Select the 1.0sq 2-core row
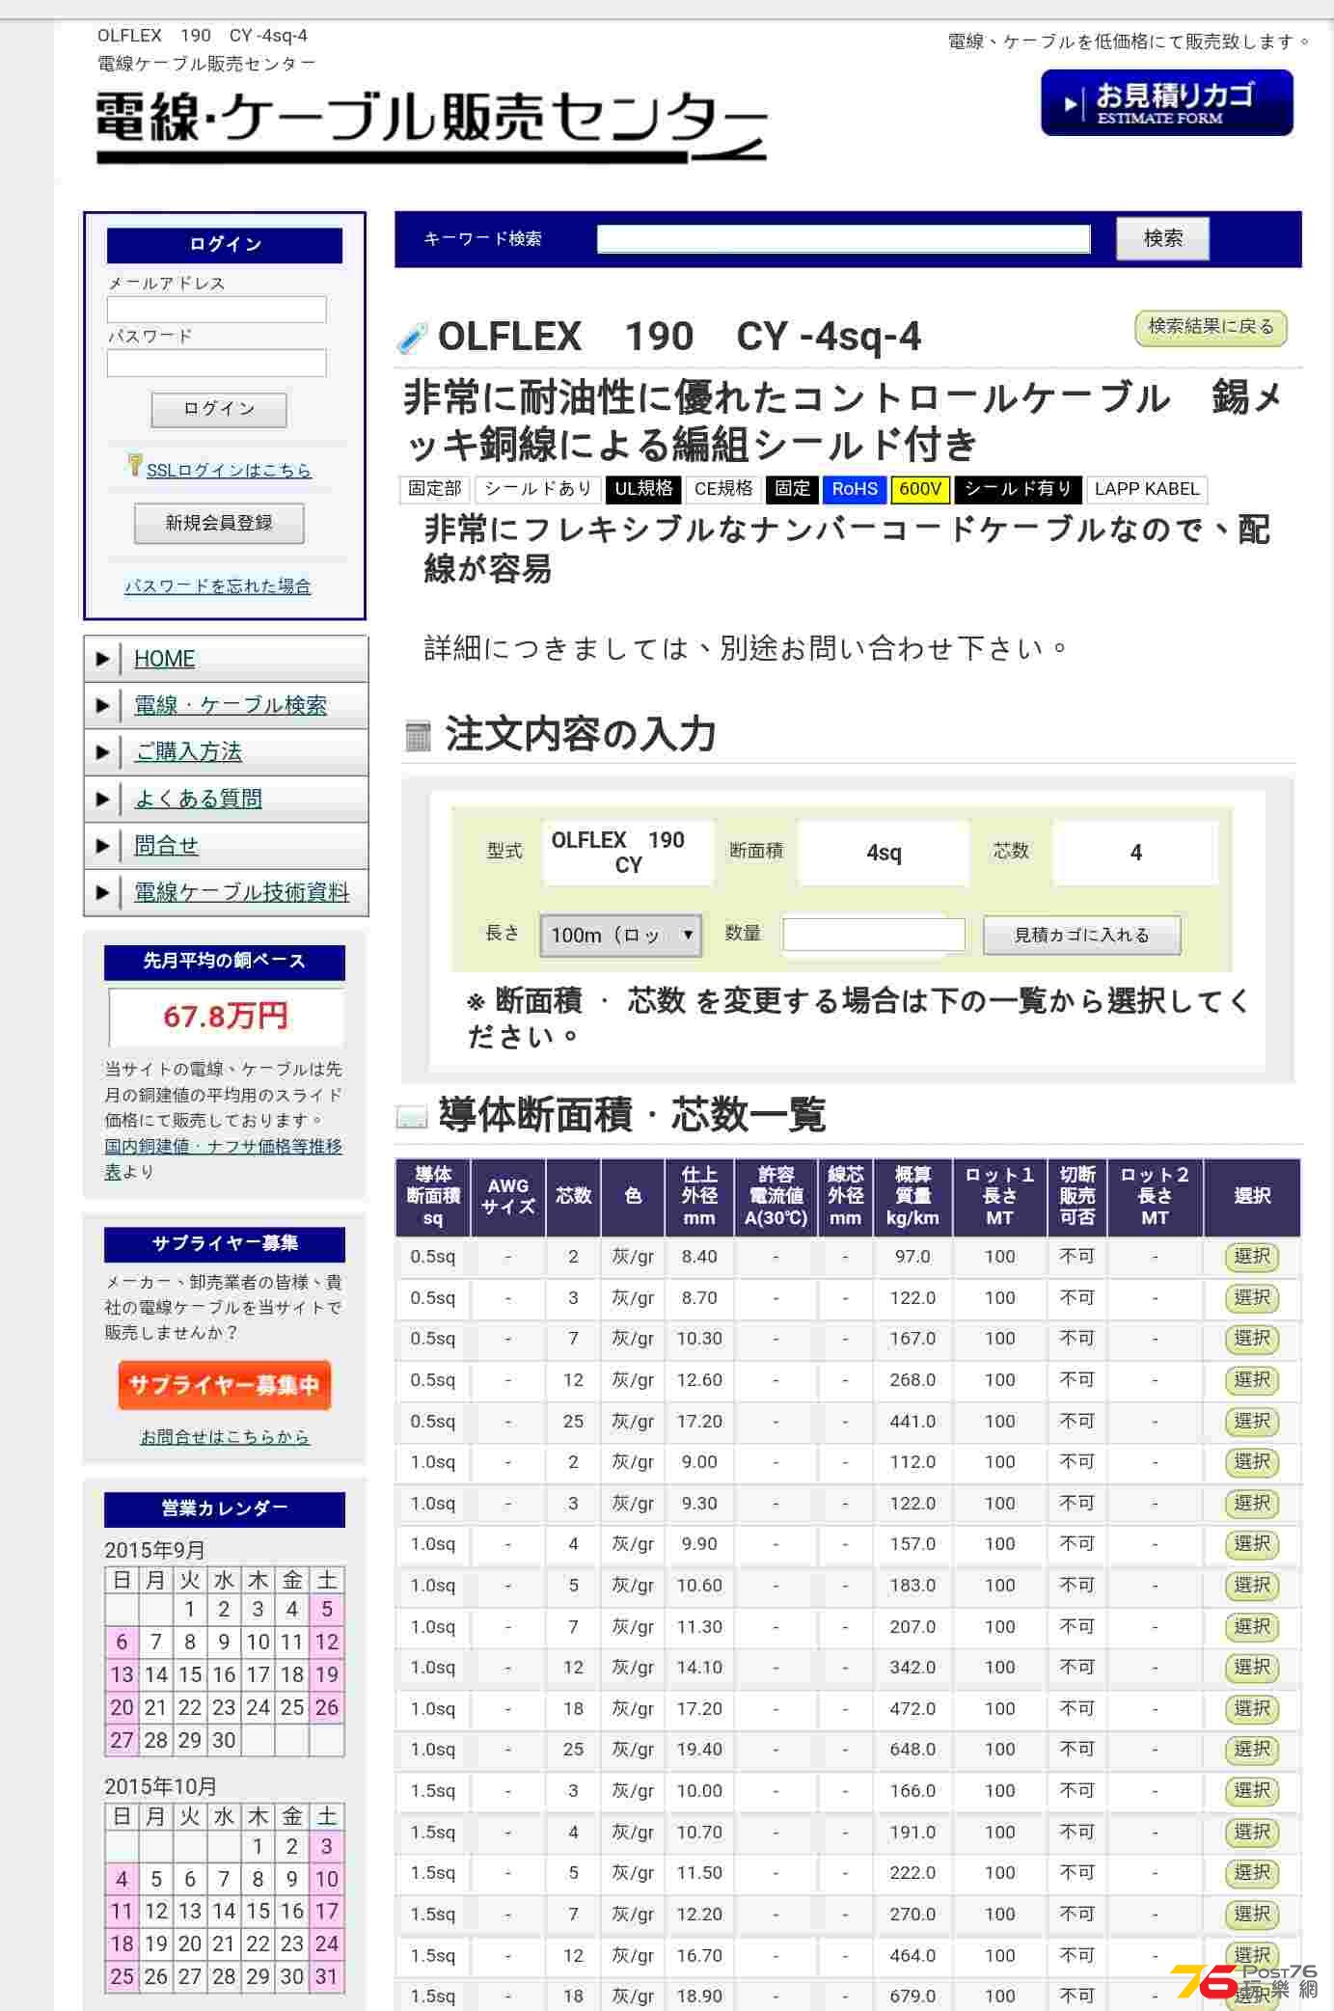1334x2011 pixels. pos(1251,1462)
